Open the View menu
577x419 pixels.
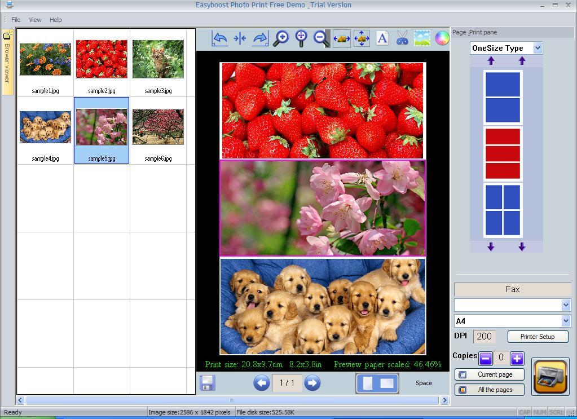pyautogui.click(x=35, y=19)
